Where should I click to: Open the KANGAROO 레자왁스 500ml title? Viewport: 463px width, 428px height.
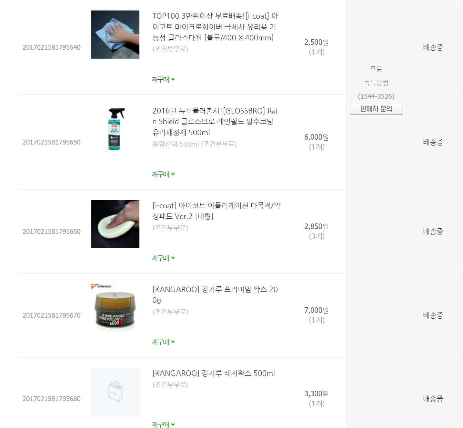coord(214,373)
